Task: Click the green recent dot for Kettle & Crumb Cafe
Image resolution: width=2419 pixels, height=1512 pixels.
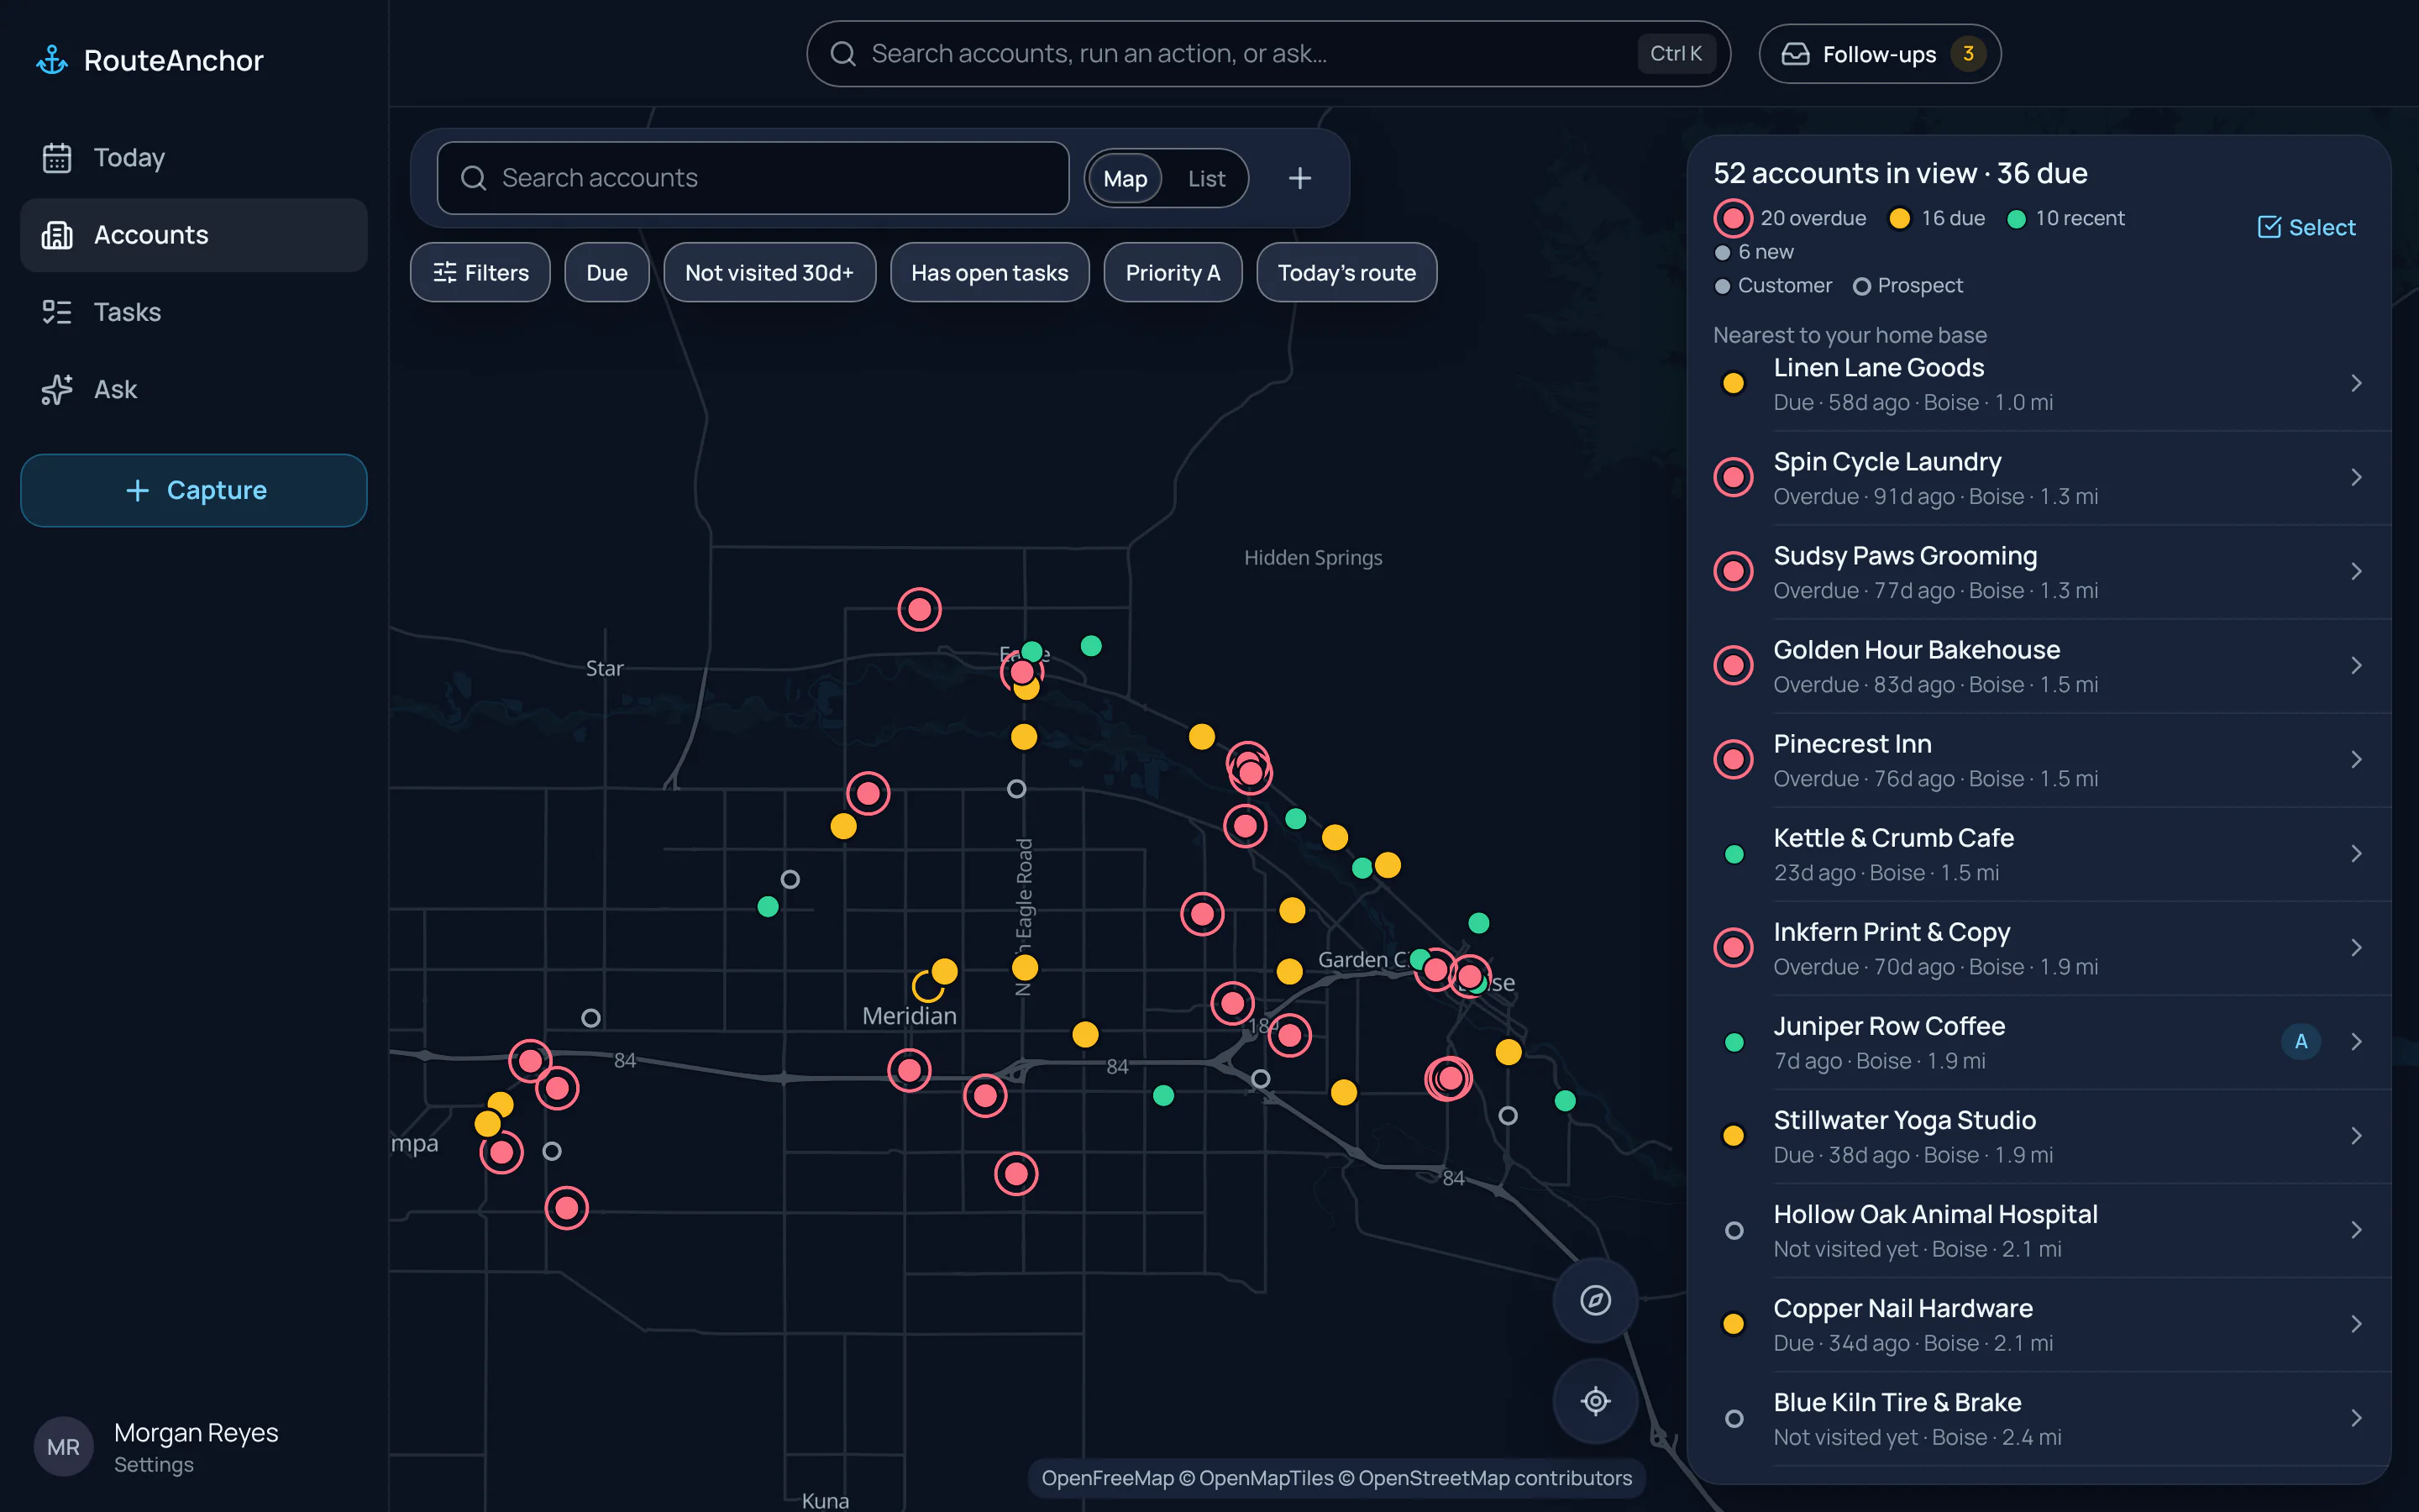Action: (x=1734, y=854)
